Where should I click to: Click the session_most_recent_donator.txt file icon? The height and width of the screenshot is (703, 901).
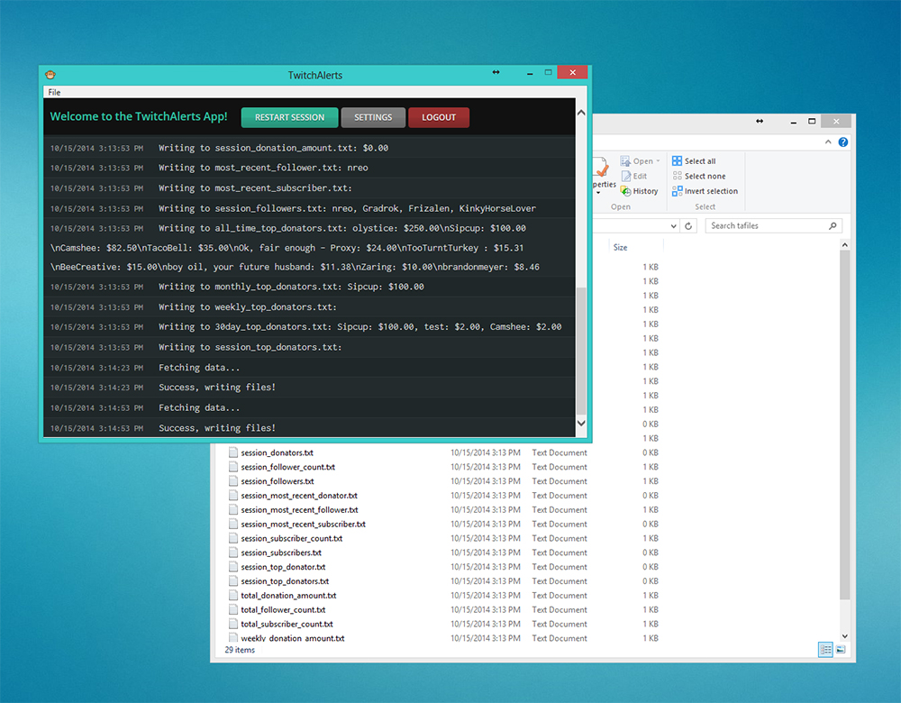[x=233, y=496]
